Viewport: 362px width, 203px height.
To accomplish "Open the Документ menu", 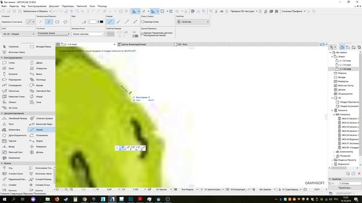I will pos(54,6).
